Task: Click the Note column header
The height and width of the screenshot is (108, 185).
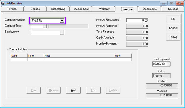Action: 79,56
